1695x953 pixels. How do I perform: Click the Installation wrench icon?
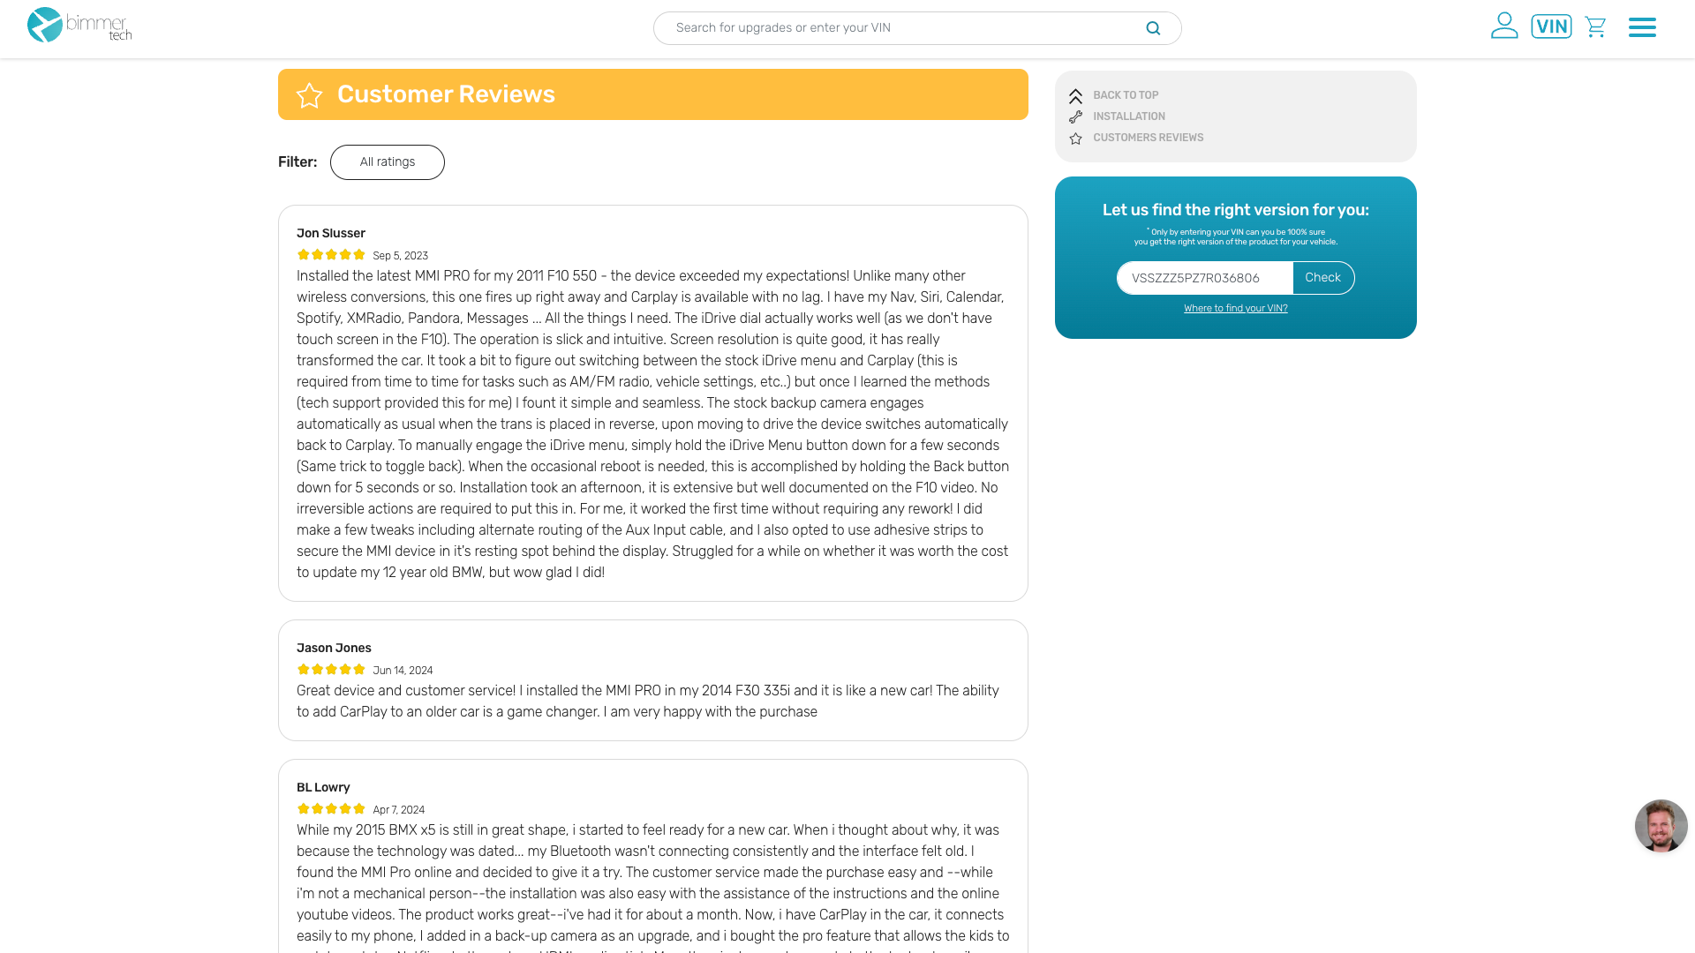(x=1075, y=117)
